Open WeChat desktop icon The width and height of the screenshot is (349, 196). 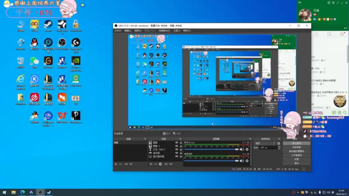tap(34, 62)
